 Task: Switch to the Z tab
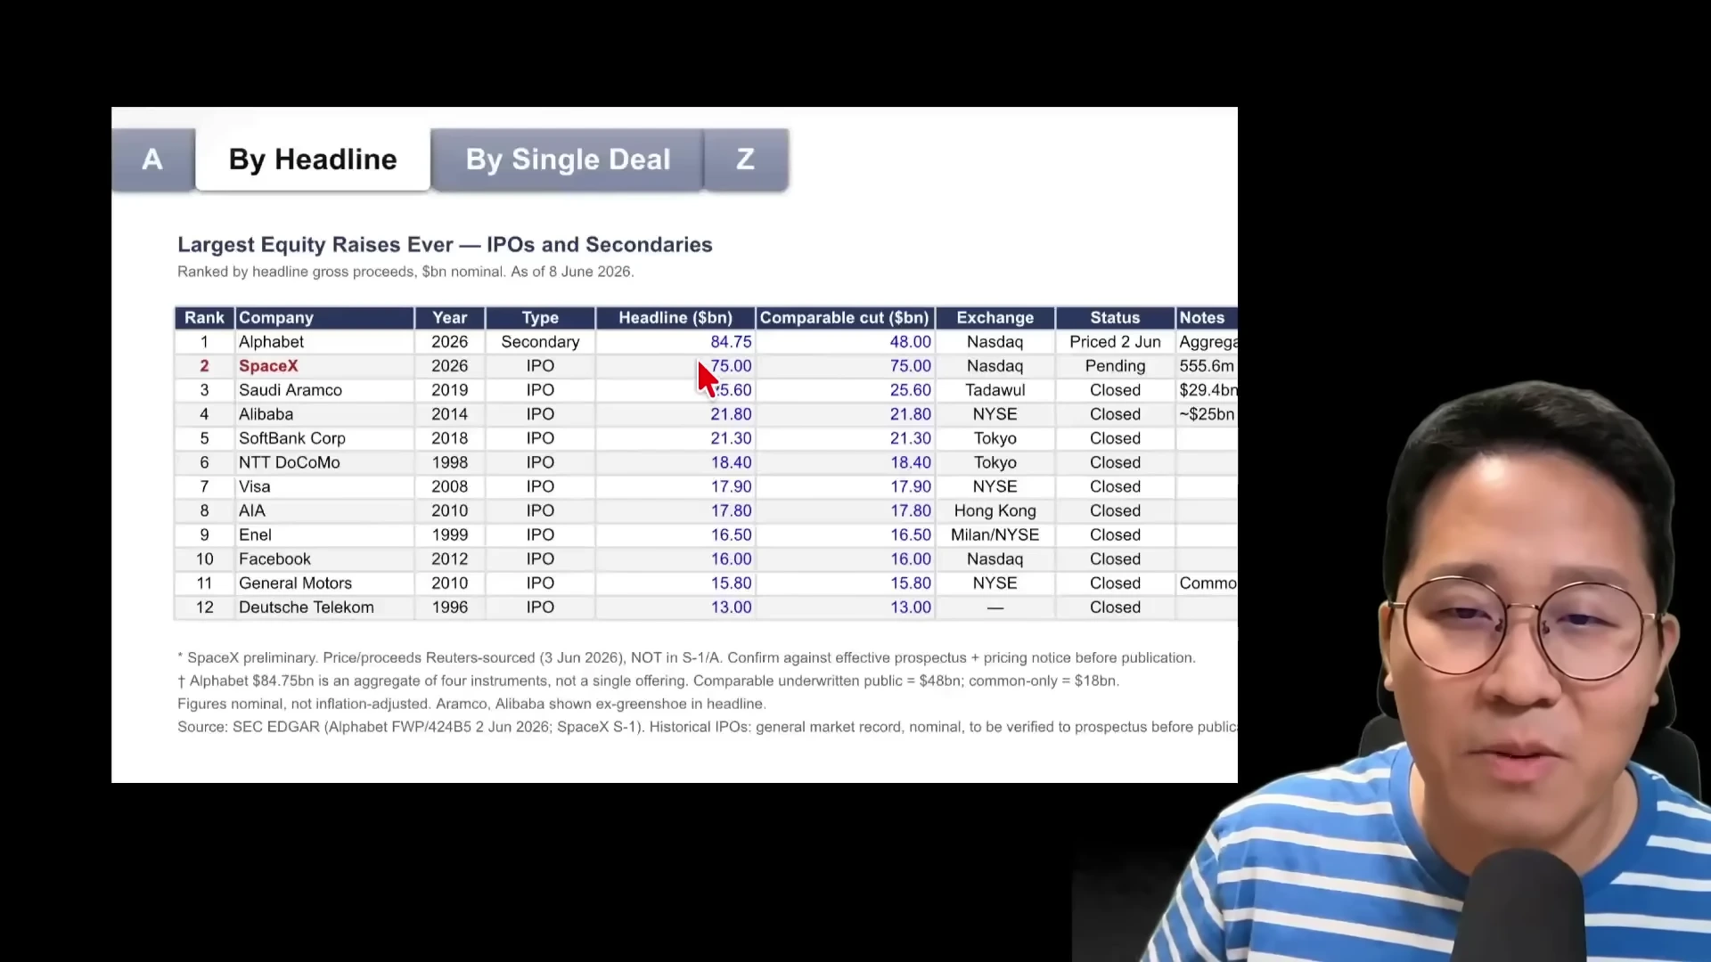pyautogui.click(x=746, y=159)
